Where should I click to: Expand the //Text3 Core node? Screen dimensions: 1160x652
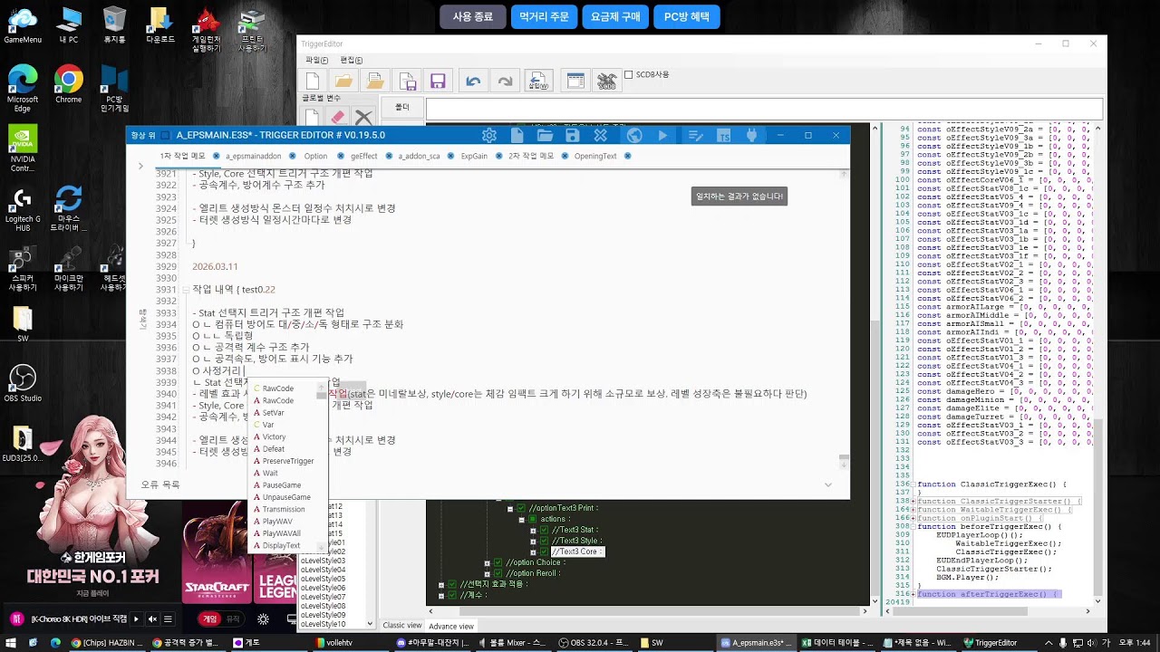coord(534,552)
